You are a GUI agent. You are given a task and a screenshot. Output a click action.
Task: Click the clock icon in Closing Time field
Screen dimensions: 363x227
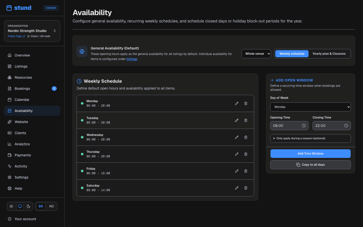tap(346, 126)
